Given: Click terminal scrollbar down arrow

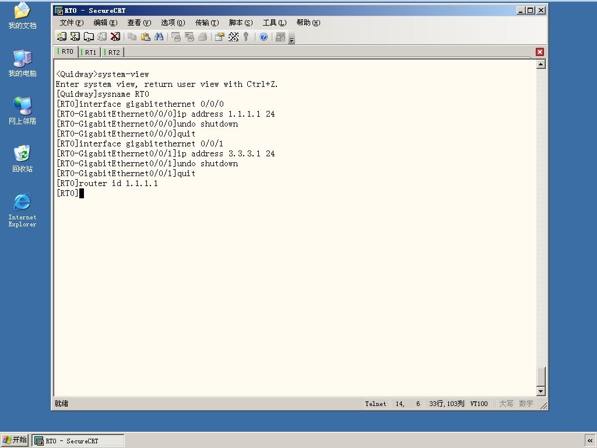Looking at the screenshot, I should pos(540,391).
